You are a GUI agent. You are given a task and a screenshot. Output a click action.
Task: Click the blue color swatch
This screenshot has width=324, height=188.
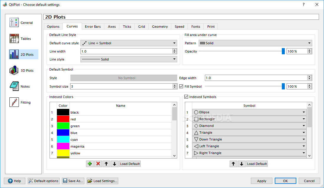click(x=63, y=133)
